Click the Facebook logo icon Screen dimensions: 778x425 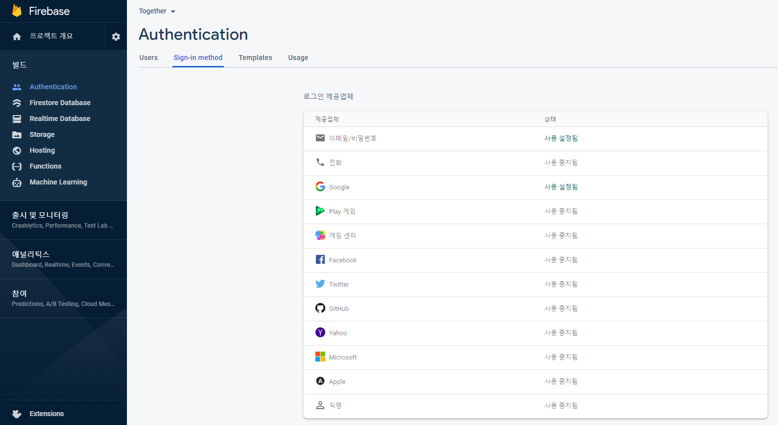320,259
